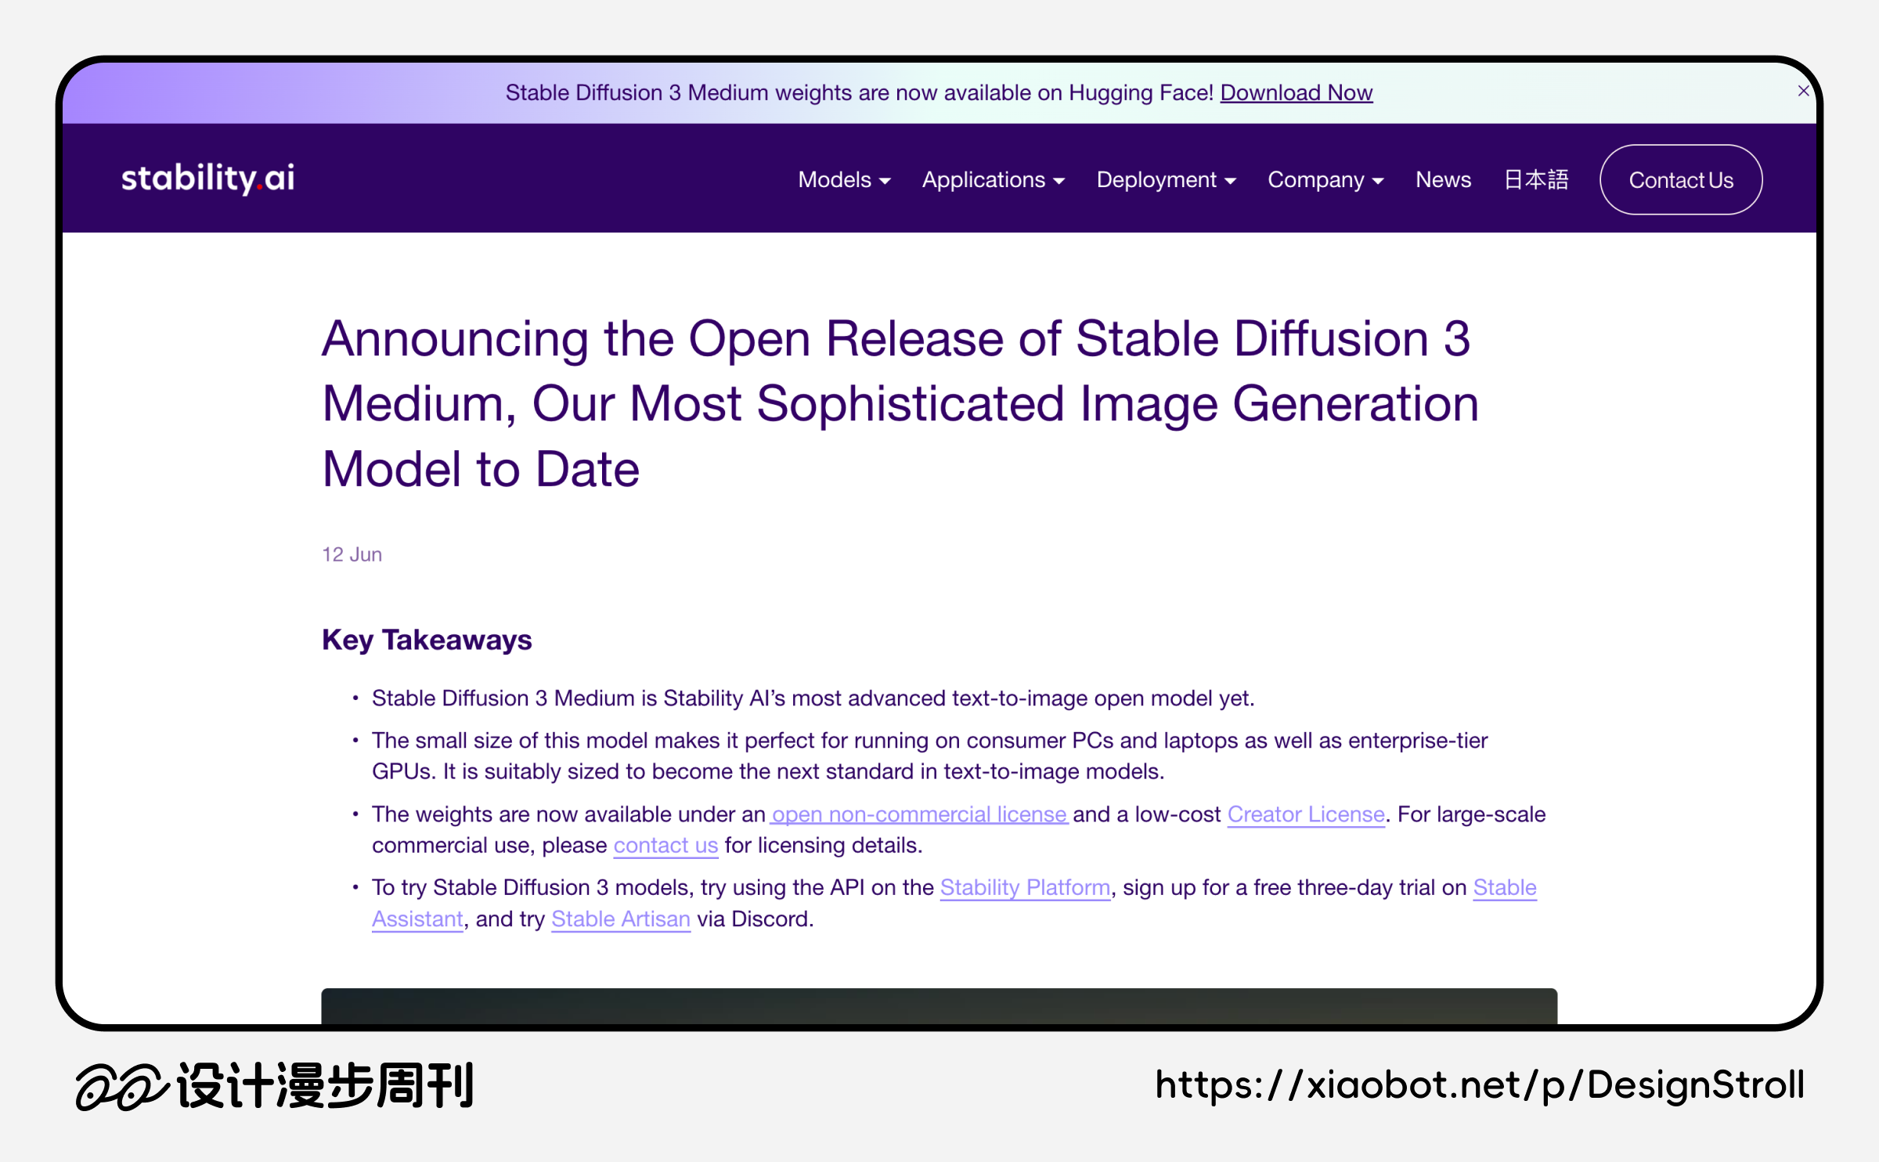This screenshot has width=1879, height=1162.
Task: Open the Stability Platform link
Action: [x=1025, y=888]
